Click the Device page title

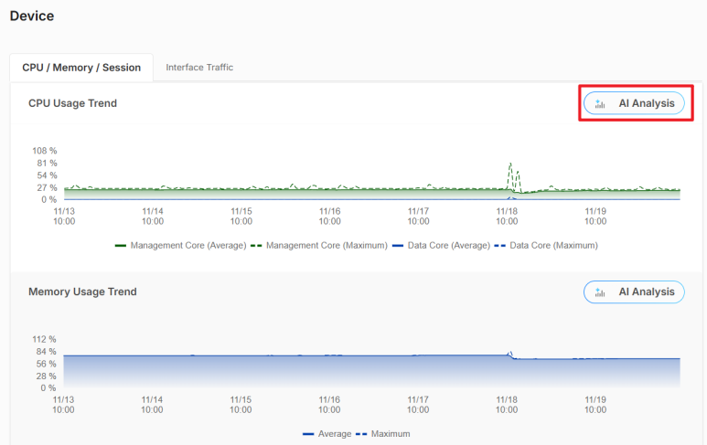pyautogui.click(x=32, y=16)
